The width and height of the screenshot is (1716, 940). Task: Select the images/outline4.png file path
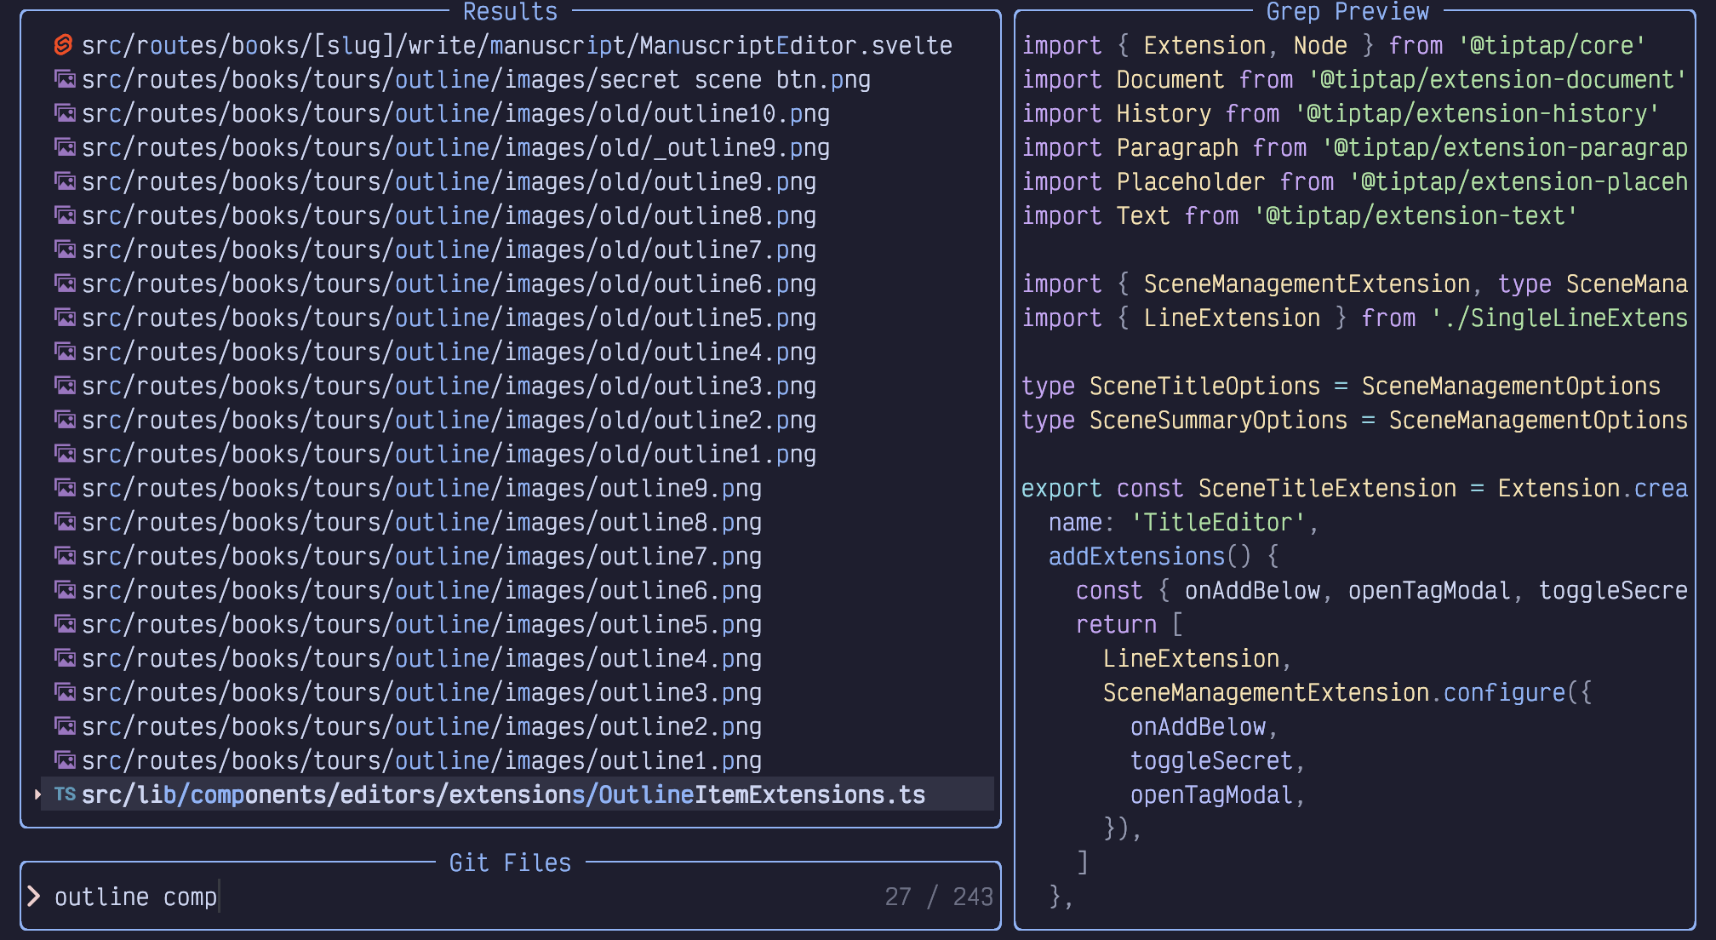pos(421,658)
